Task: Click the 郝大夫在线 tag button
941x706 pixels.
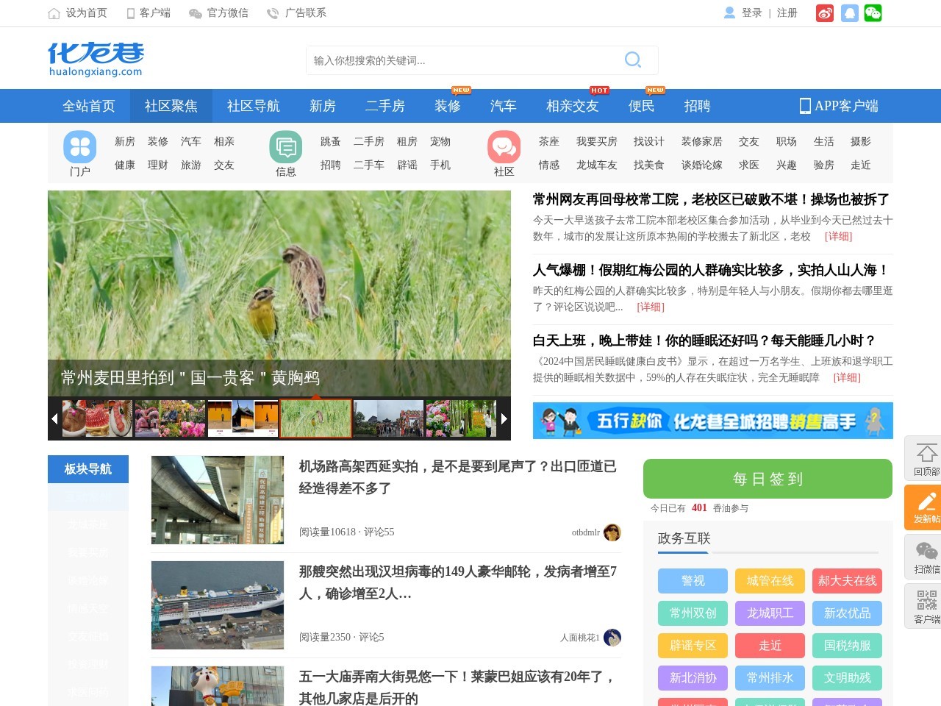Action: click(x=847, y=581)
